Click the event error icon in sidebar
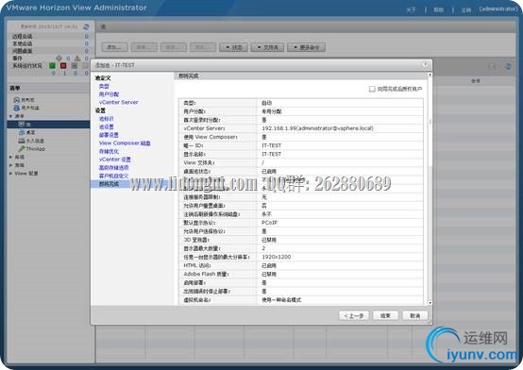Screen dimensions: 523x370 59,59
